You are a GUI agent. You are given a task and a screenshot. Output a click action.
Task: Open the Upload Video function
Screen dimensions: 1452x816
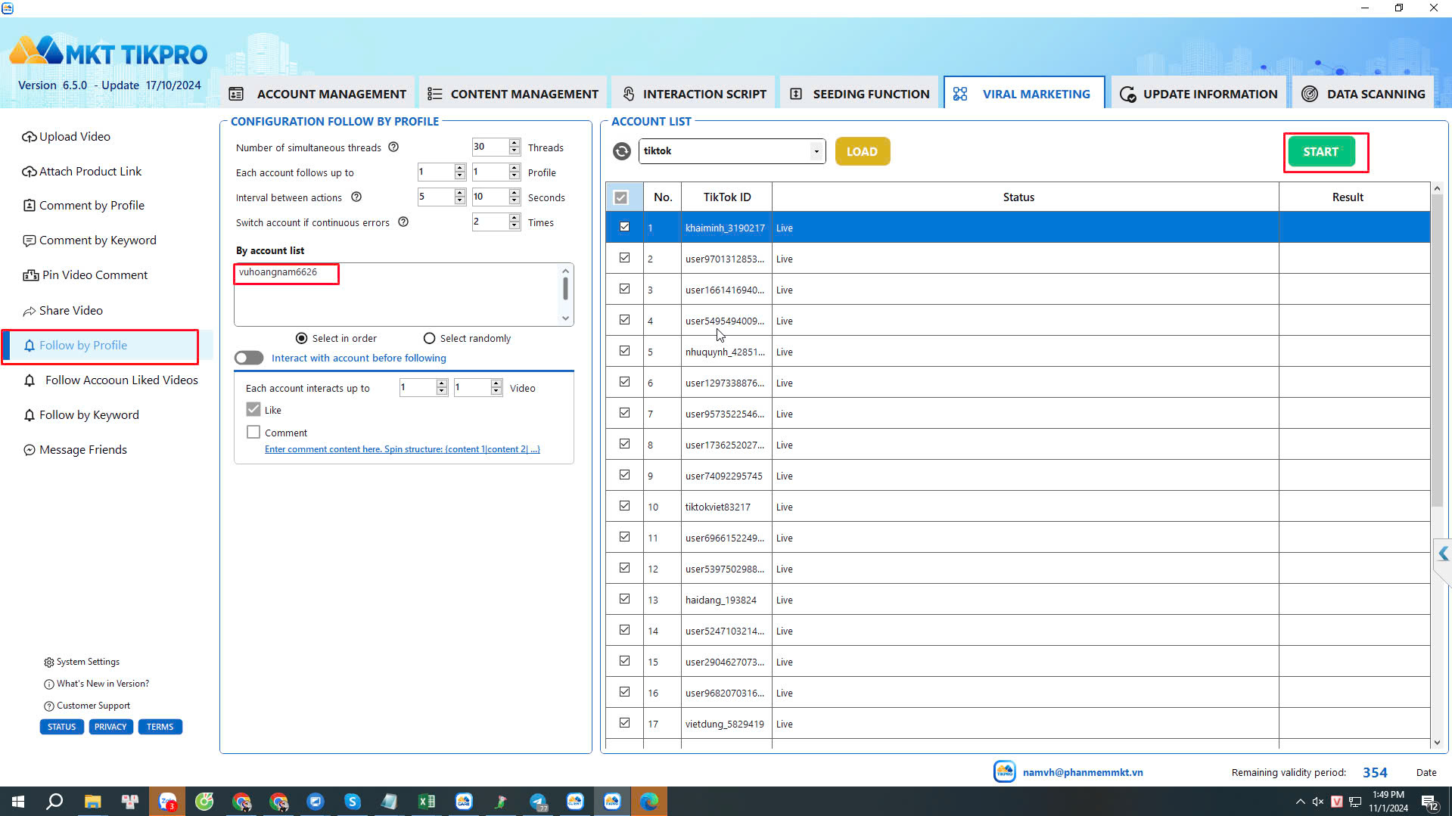pyautogui.click(x=67, y=137)
